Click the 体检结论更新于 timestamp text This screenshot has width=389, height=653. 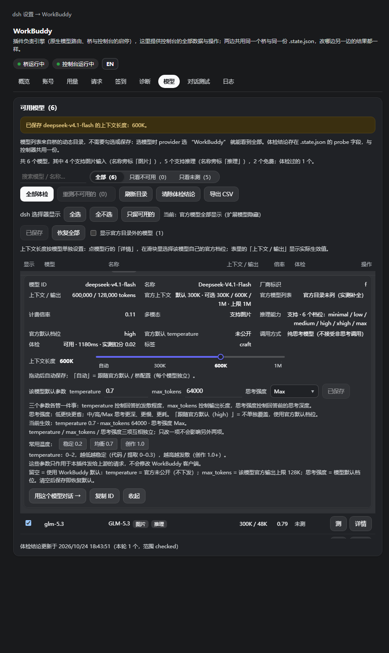pos(99,547)
